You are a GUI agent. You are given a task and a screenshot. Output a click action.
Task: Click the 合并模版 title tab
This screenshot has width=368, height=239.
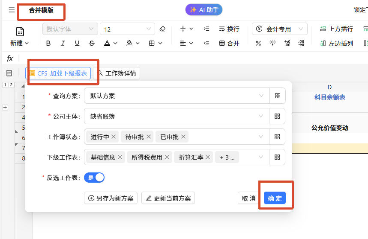(x=41, y=10)
